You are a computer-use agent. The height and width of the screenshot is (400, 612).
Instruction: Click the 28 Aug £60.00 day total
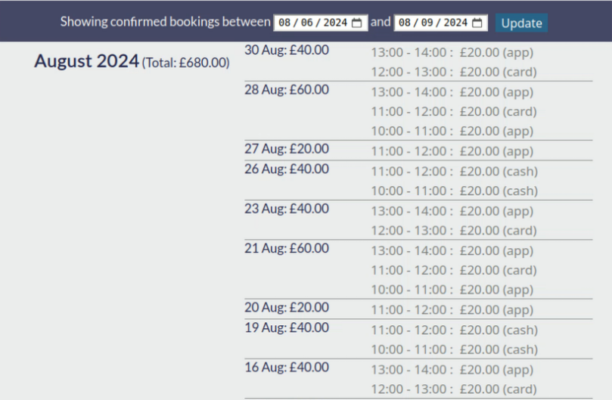[287, 90]
